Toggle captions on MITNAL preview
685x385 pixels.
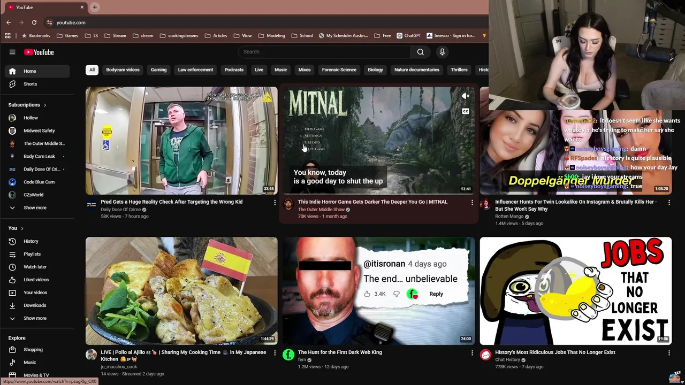[466, 111]
